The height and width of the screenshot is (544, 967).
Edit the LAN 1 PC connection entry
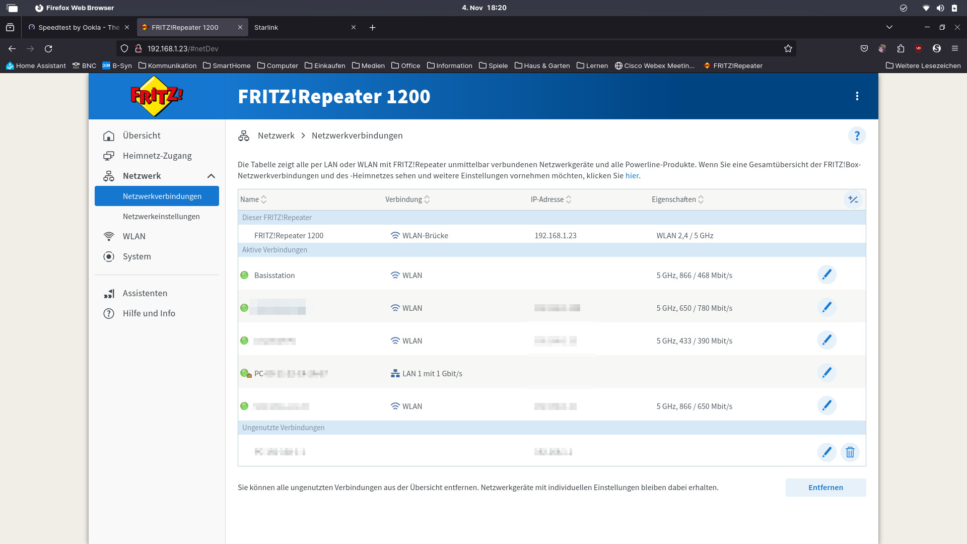826,373
